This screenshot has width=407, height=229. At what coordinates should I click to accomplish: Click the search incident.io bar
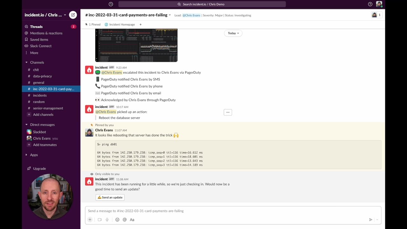tap(202, 4)
